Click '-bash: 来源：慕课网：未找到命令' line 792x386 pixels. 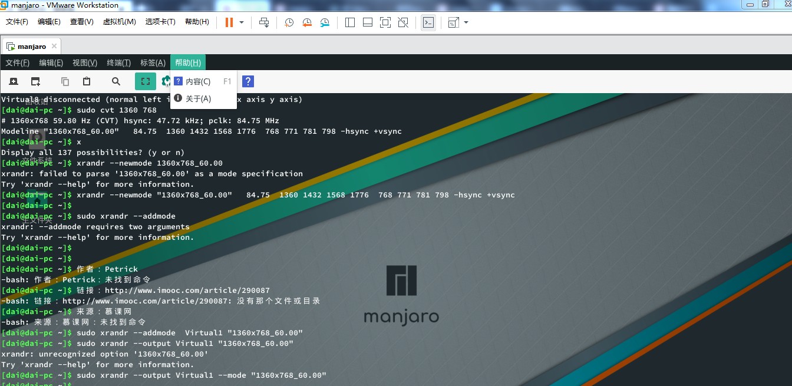(74, 322)
